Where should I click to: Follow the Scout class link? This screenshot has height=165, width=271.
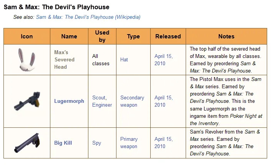point(99,98)
